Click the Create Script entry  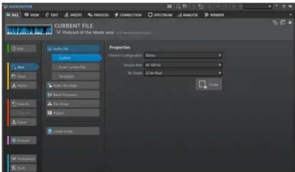73,131
